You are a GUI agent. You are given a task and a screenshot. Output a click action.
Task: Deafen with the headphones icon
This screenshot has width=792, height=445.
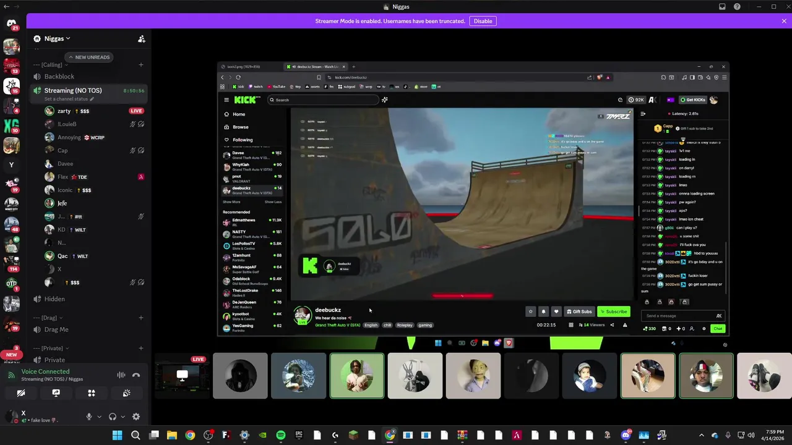click(x=113, y=417)
